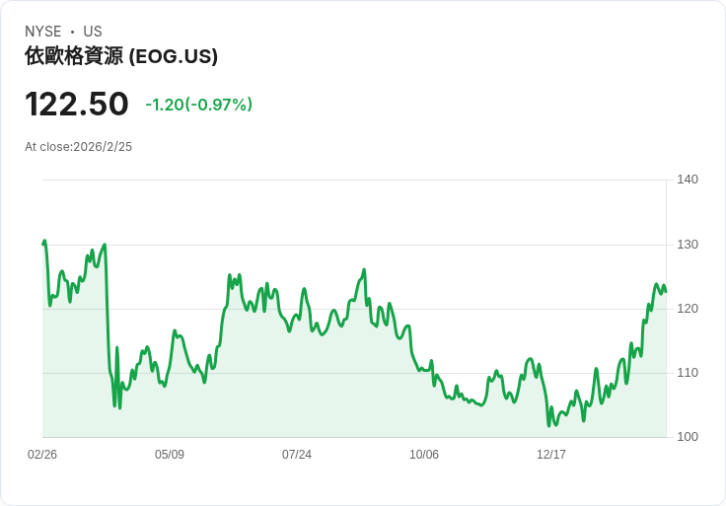Image resolution: width=726 pixels, height=506 pixels.
Task: Select the 07/24 date axis label
Action: 297,454
